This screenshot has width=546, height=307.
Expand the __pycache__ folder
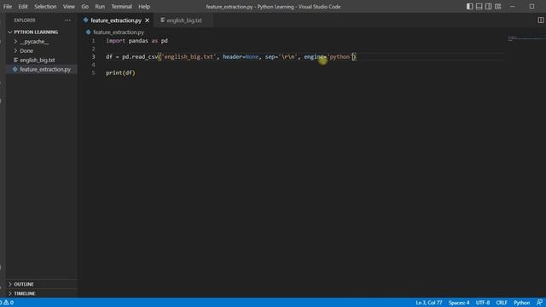[x=34, y=42]
